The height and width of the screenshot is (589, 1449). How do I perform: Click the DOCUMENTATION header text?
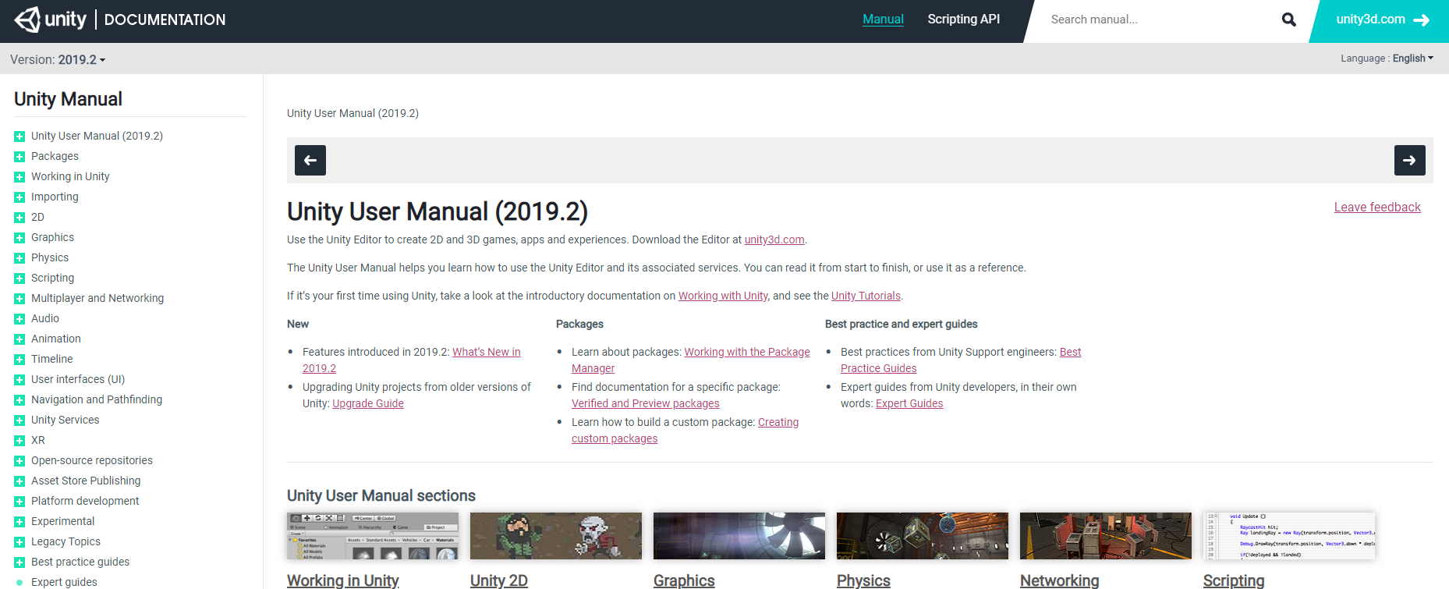[165, 20]
